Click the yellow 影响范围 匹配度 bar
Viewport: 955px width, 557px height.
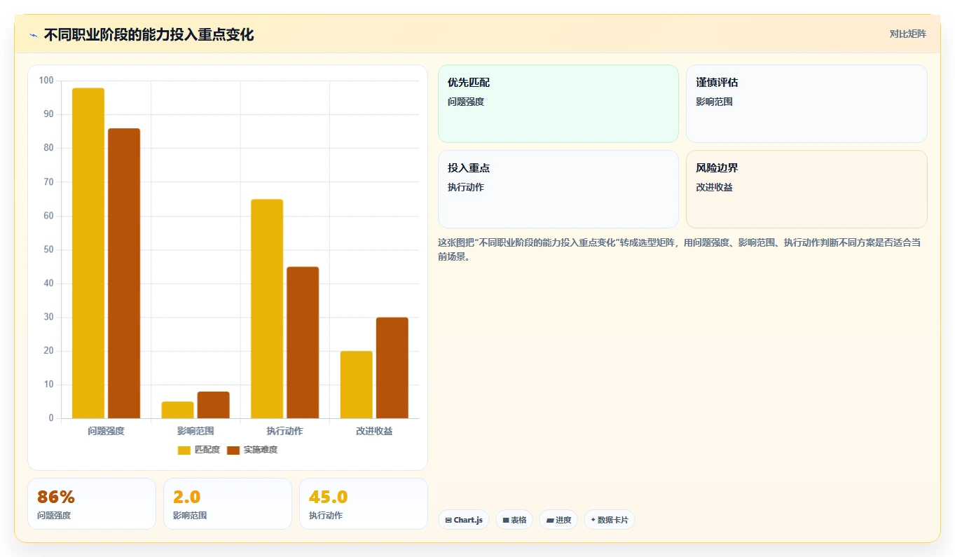point(178,411)
